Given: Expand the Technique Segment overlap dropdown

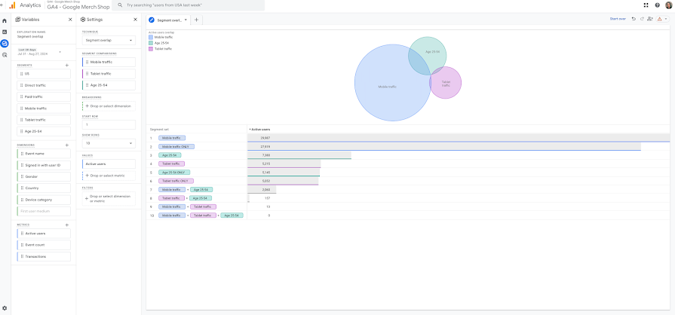Looking at the screenshot, I should (109, 41).
